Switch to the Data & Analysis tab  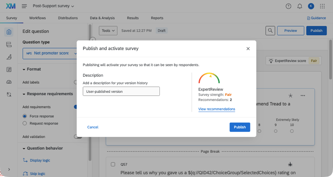102,18
